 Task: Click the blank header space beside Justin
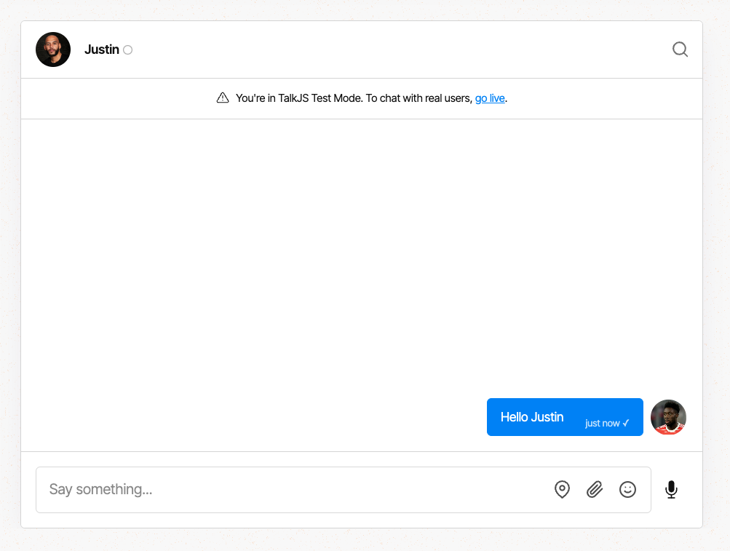[400, 49]
